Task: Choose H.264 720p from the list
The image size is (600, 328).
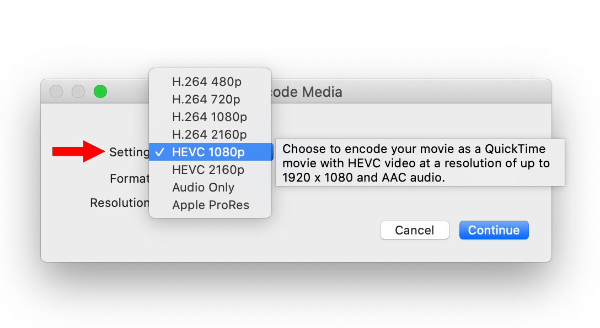Action: (x=210, y=99)
